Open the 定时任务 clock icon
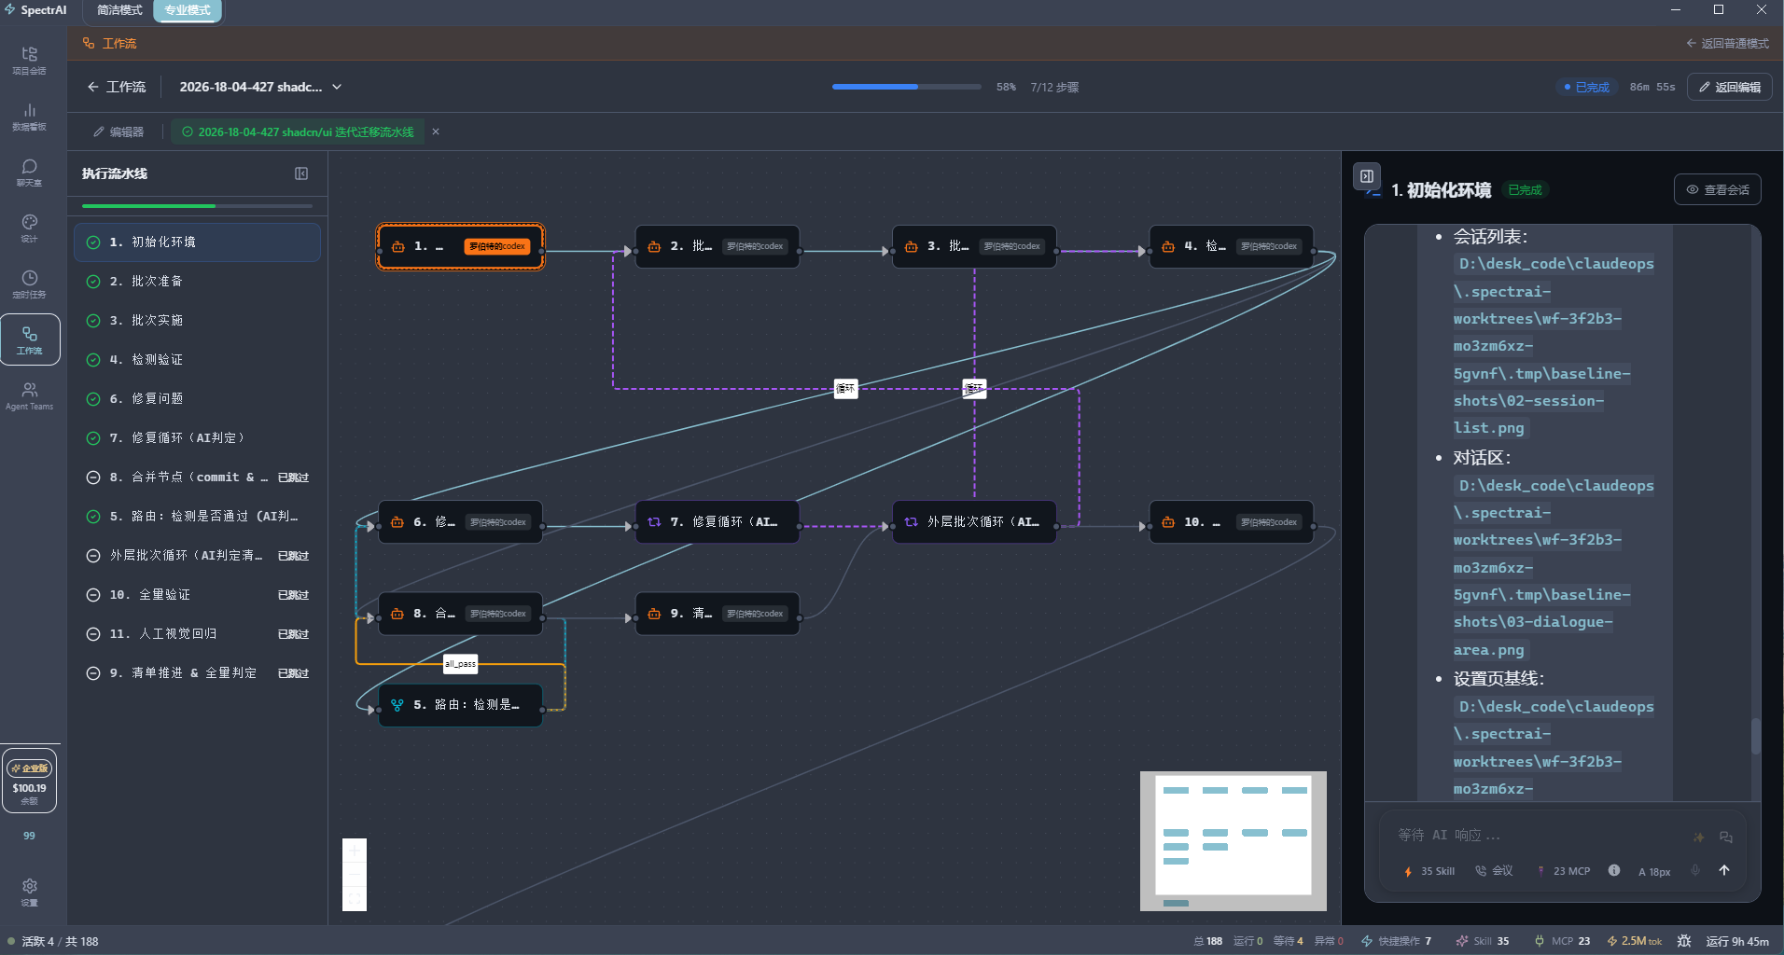 (29, 284)
